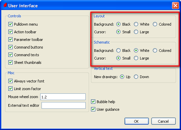181x130 pixels.
Task: Set vertical text for new drawings to Up
Action: (122, 77)
